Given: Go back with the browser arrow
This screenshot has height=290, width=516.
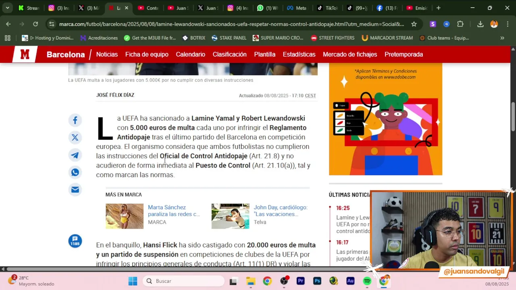Looking at the screenshot, I should coord(8,24).
